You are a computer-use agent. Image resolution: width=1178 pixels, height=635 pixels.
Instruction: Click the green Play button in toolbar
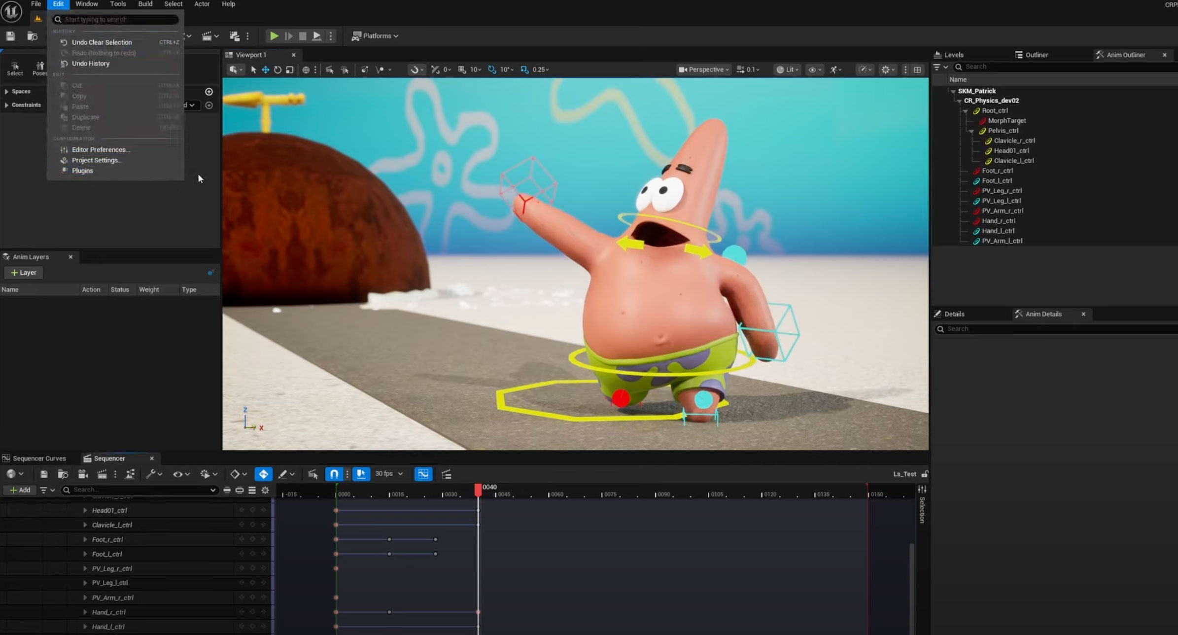pos(274,36)
